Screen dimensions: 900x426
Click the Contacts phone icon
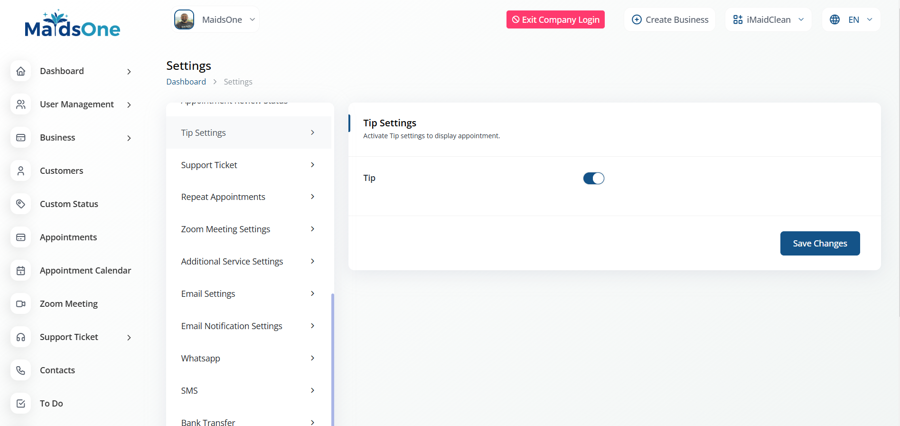click(x=21, y=370)
